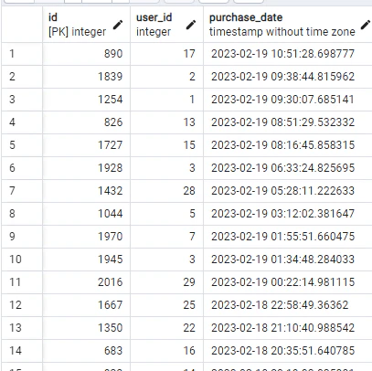Select row number 10
Screen dimensions: 372x371
22,260
